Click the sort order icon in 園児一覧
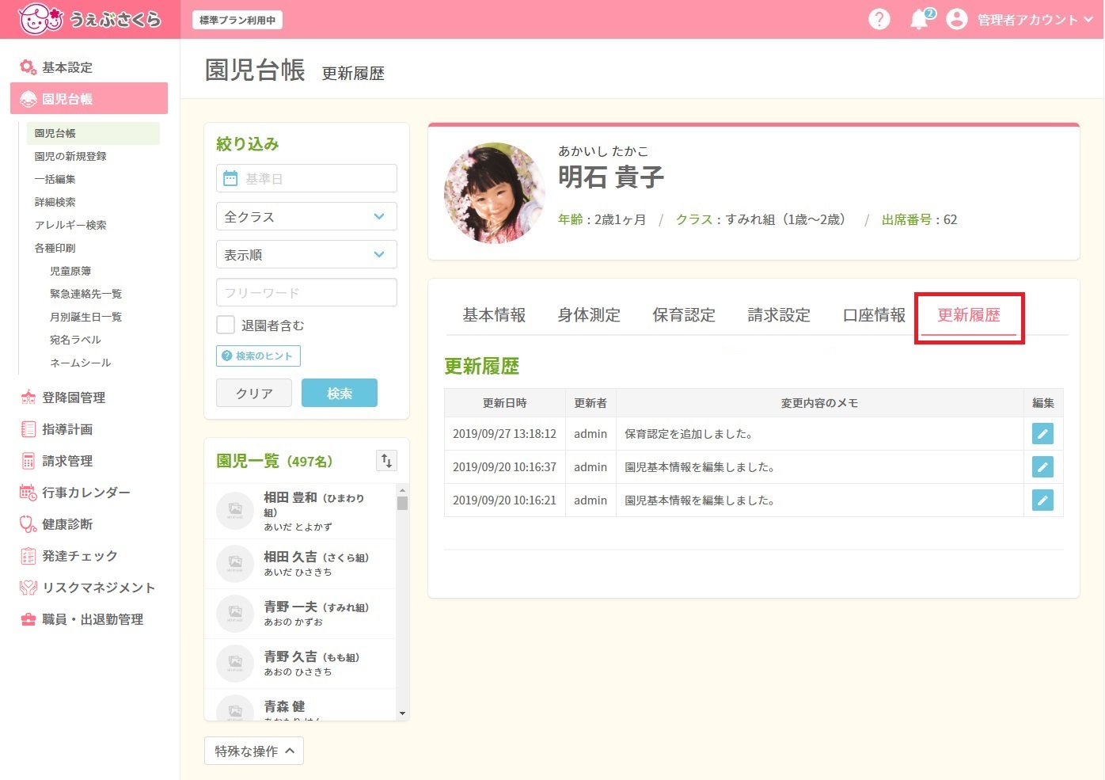Screen dimensions: 1105x780 [386, 461]
